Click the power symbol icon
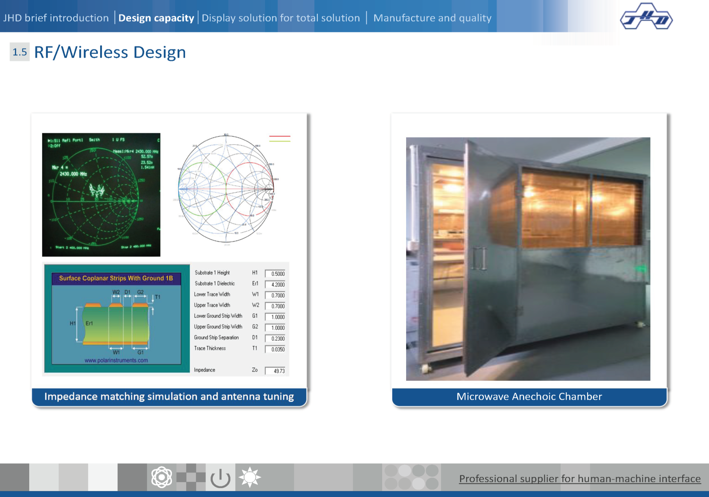The height and width of the screenshot is (497, 709). (x=220, y=478)
